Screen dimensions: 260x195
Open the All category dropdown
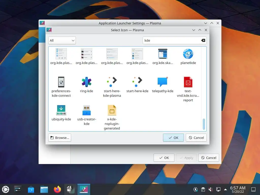click(x=62, y=40)
